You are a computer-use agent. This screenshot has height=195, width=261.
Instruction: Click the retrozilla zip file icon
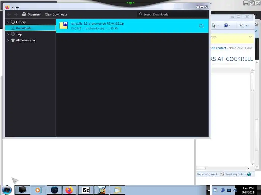pos(63,26)
